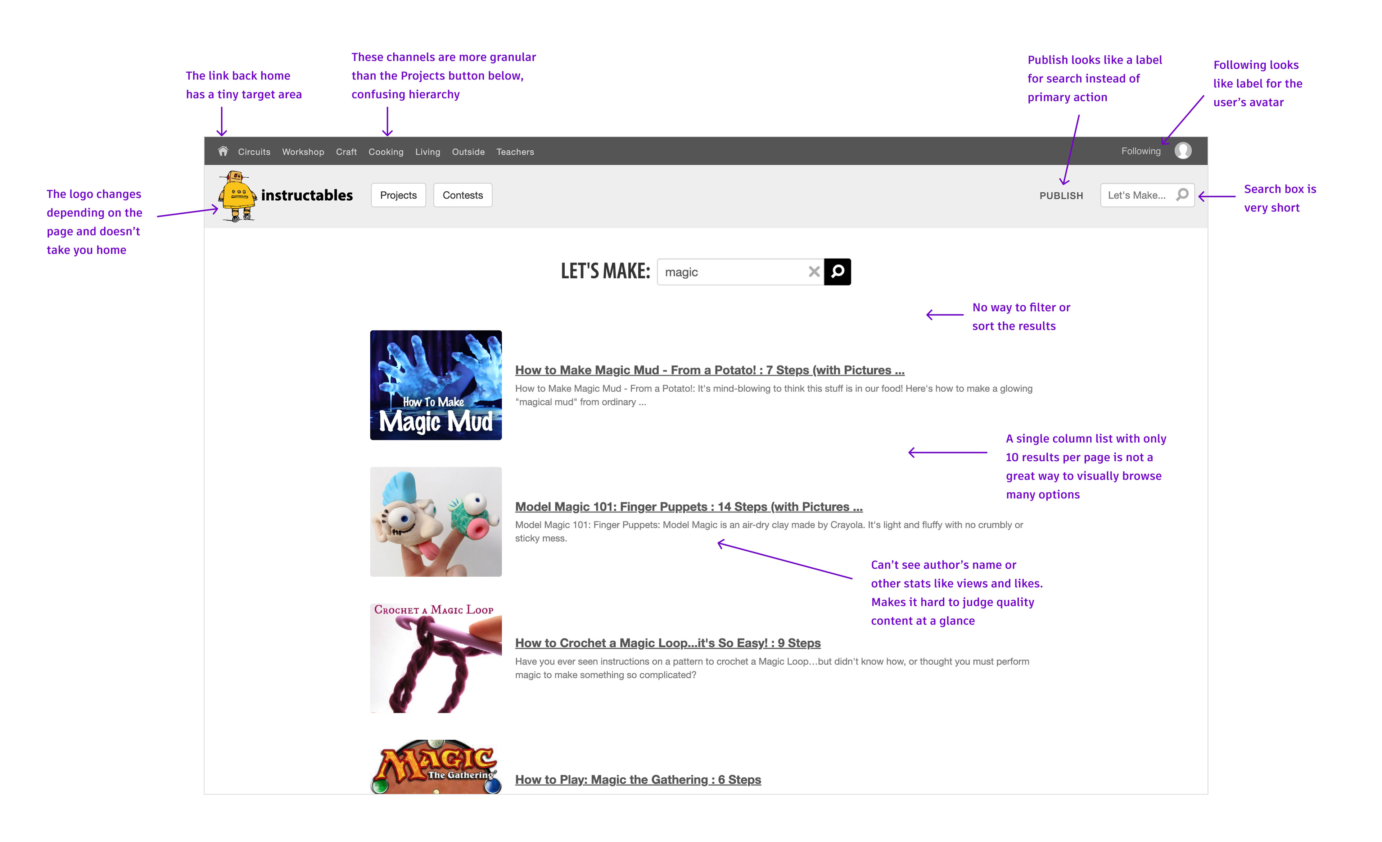Click the home icon in top bar

(223, 151)
